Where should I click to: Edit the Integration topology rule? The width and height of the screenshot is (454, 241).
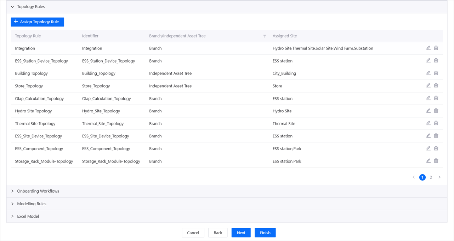click(x=428, y=48)
